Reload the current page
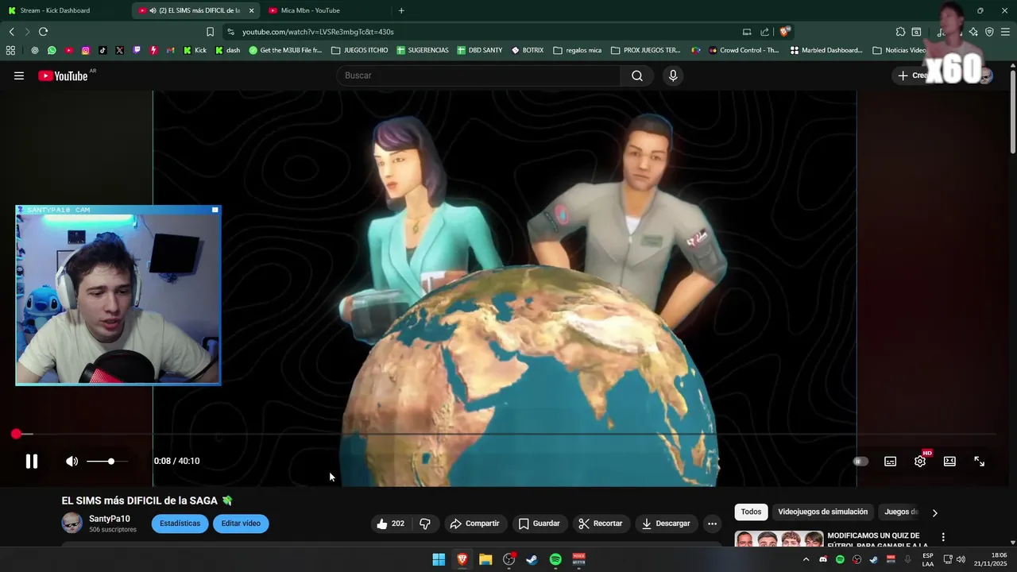The height and width of the screenshot is (572, 1017). click(x=43, y=32)
